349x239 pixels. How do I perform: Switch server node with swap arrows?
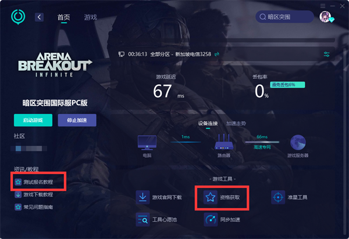click(216, 54)
